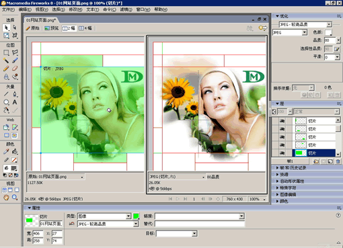Image resolution: width=343 pixels, height=248 pixels.
Task: Select the Pointer tool
Action: tap(6, 28)
